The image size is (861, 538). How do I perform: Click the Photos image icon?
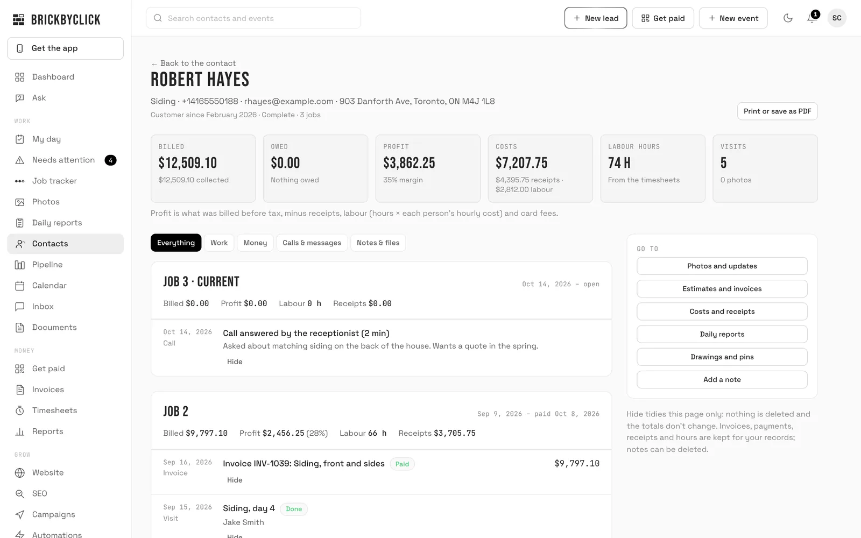point(20,202)
